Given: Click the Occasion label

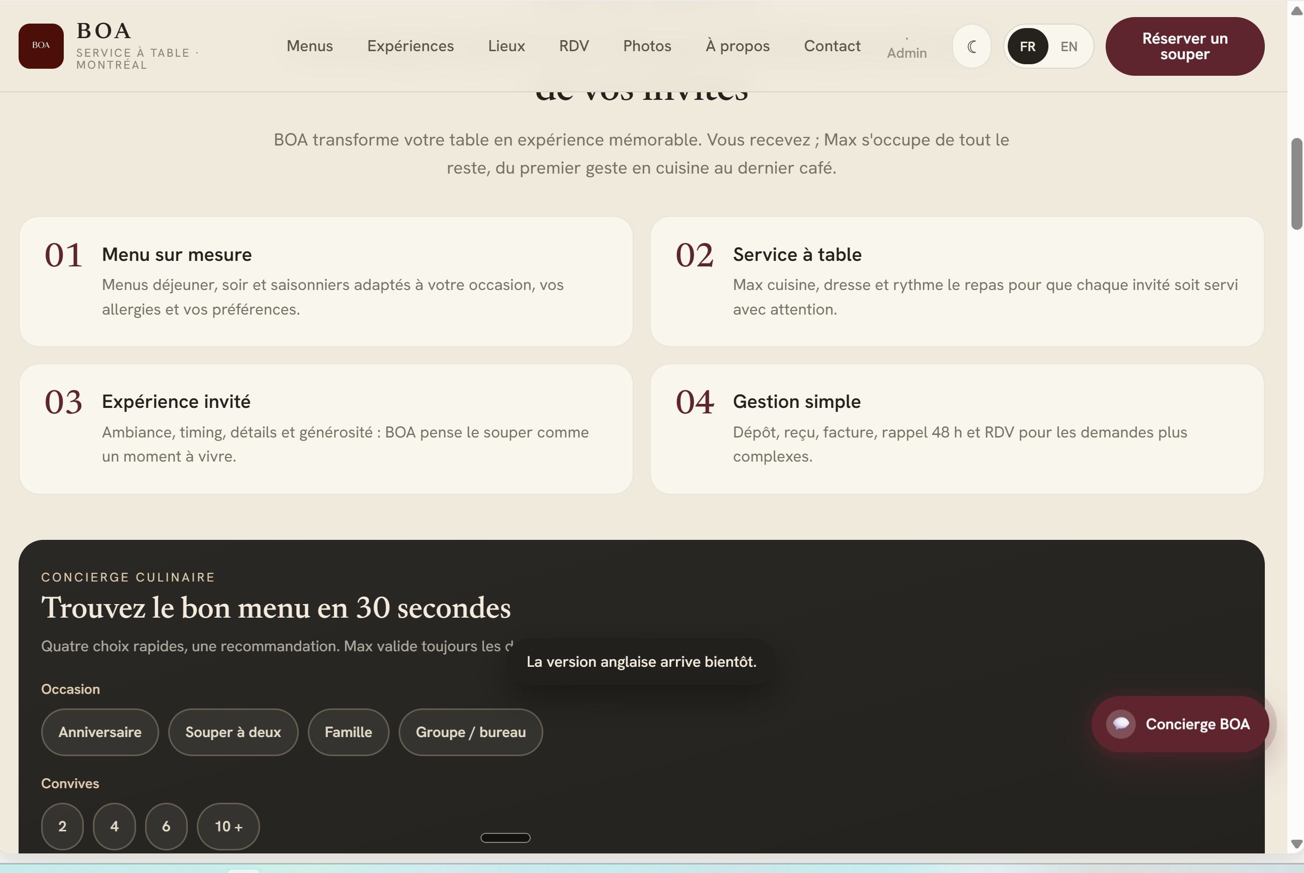Looking at the screenshot, I should pyautogui.click(x=71, y=689).
